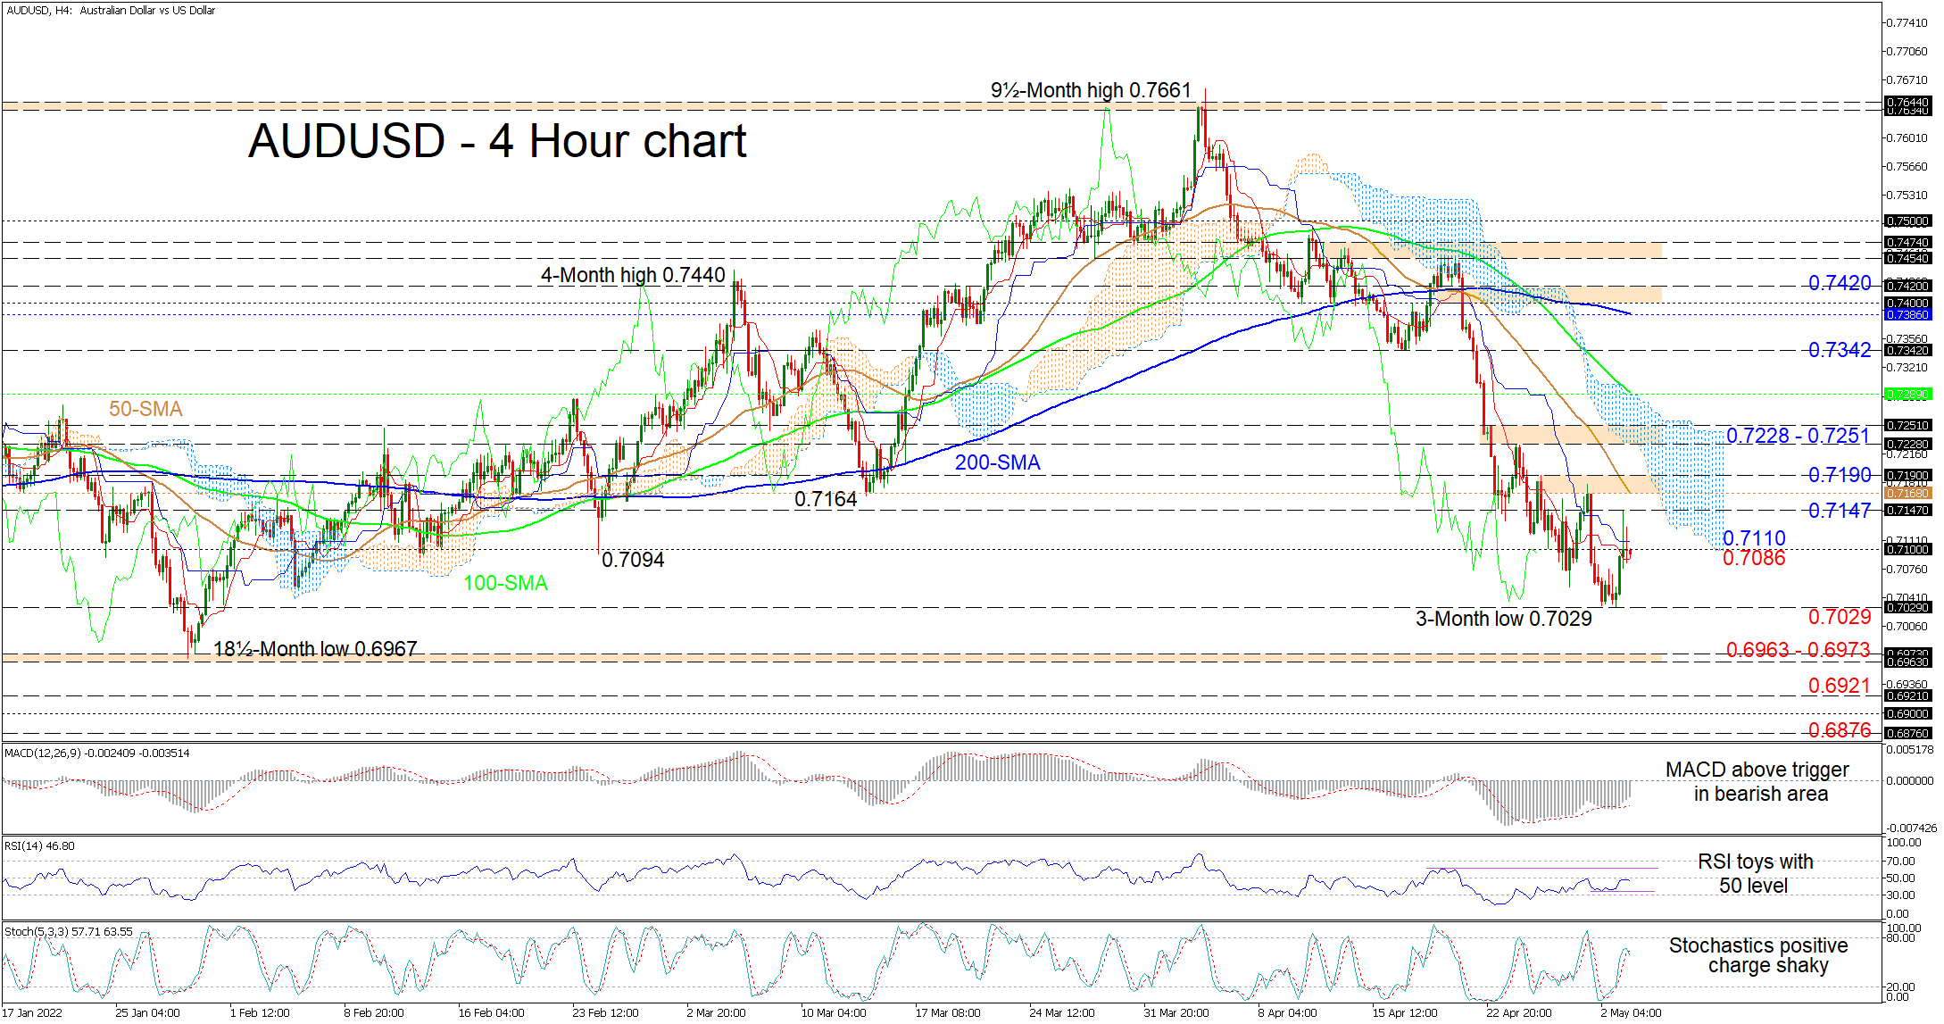Click the Stoch(5,3,3) indicator header
This screenshot has height=1024, width=1944.
click(68, 931)
